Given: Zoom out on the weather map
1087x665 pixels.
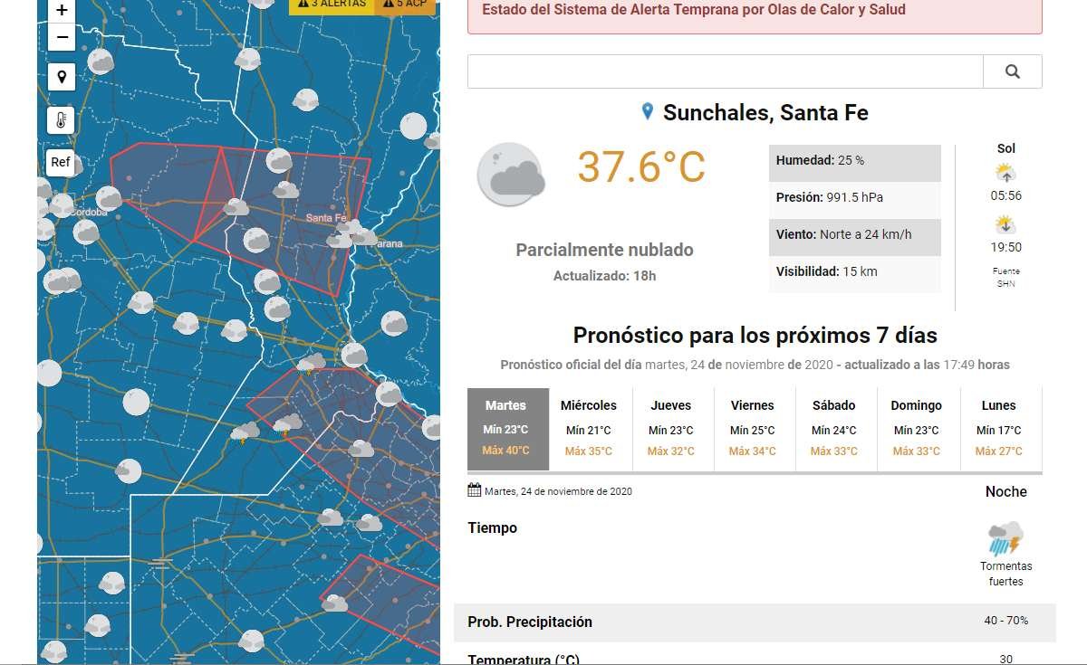Looking at the screenshot, I should click(x=62, y=37).
